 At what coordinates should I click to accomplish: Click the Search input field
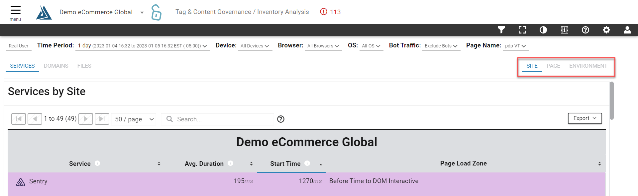tap(217, 119)
